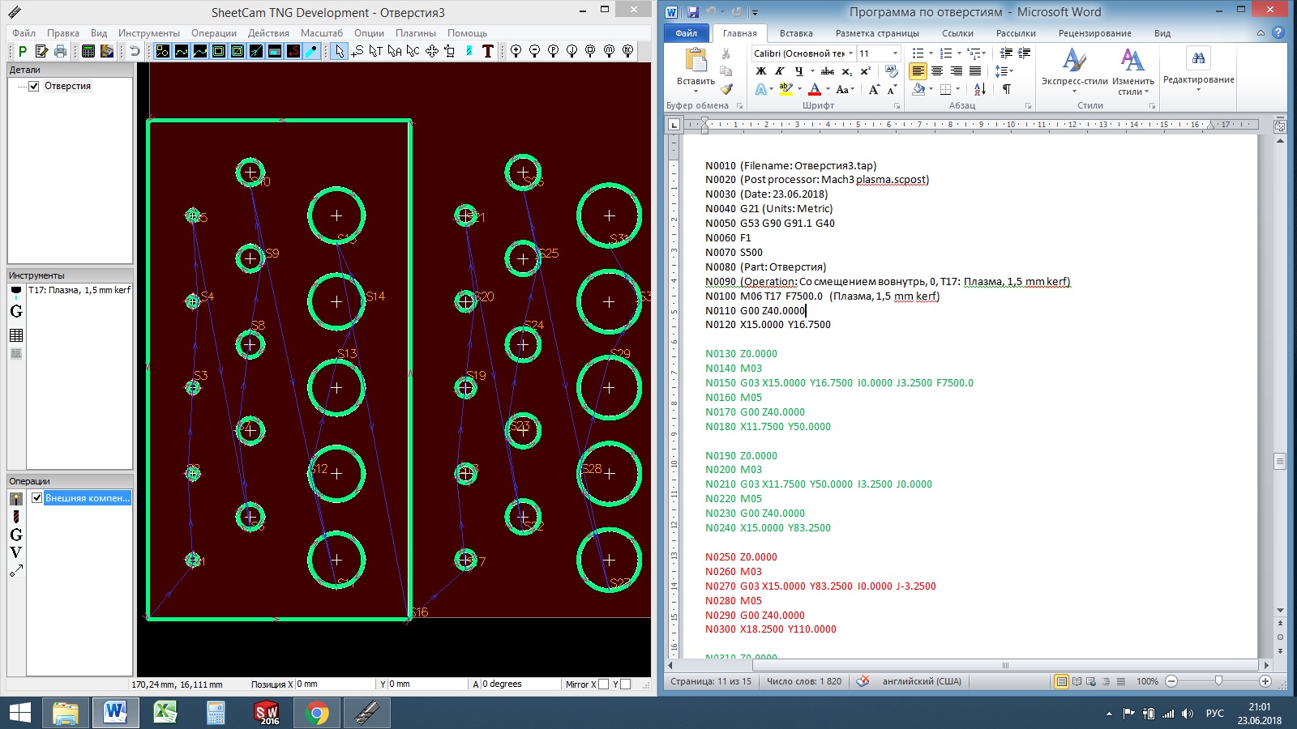1297x729 pixels.
Task: Save the Word document from quick access toolbar
Action: coord(692,12)
